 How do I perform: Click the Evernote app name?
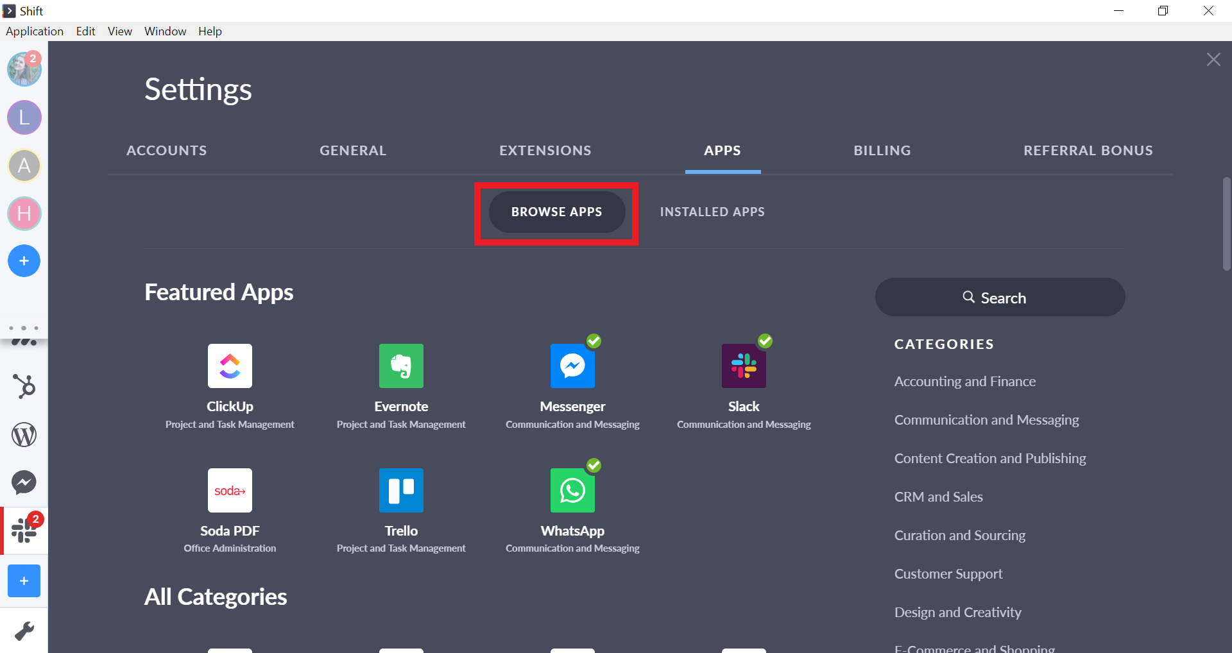(x=401, y=407)
